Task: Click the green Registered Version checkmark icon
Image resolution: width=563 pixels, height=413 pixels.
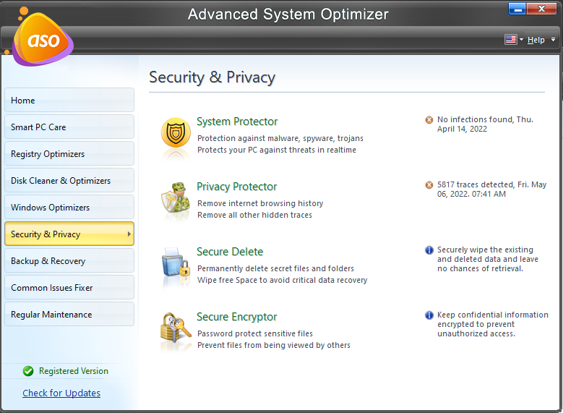Action: [x=28, y=371]
